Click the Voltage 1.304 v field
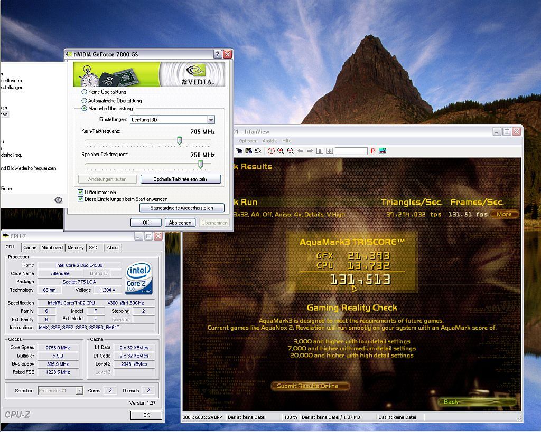 tap(107, 290)
